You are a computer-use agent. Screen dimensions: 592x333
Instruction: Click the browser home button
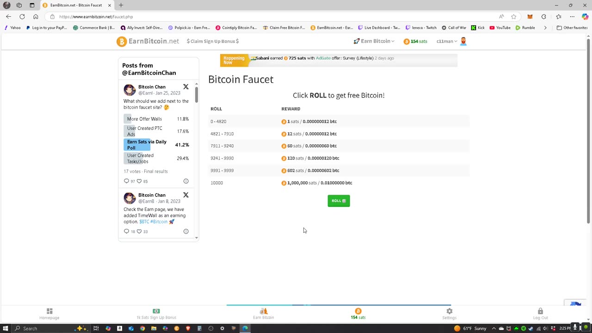click(x=36, y=17)
